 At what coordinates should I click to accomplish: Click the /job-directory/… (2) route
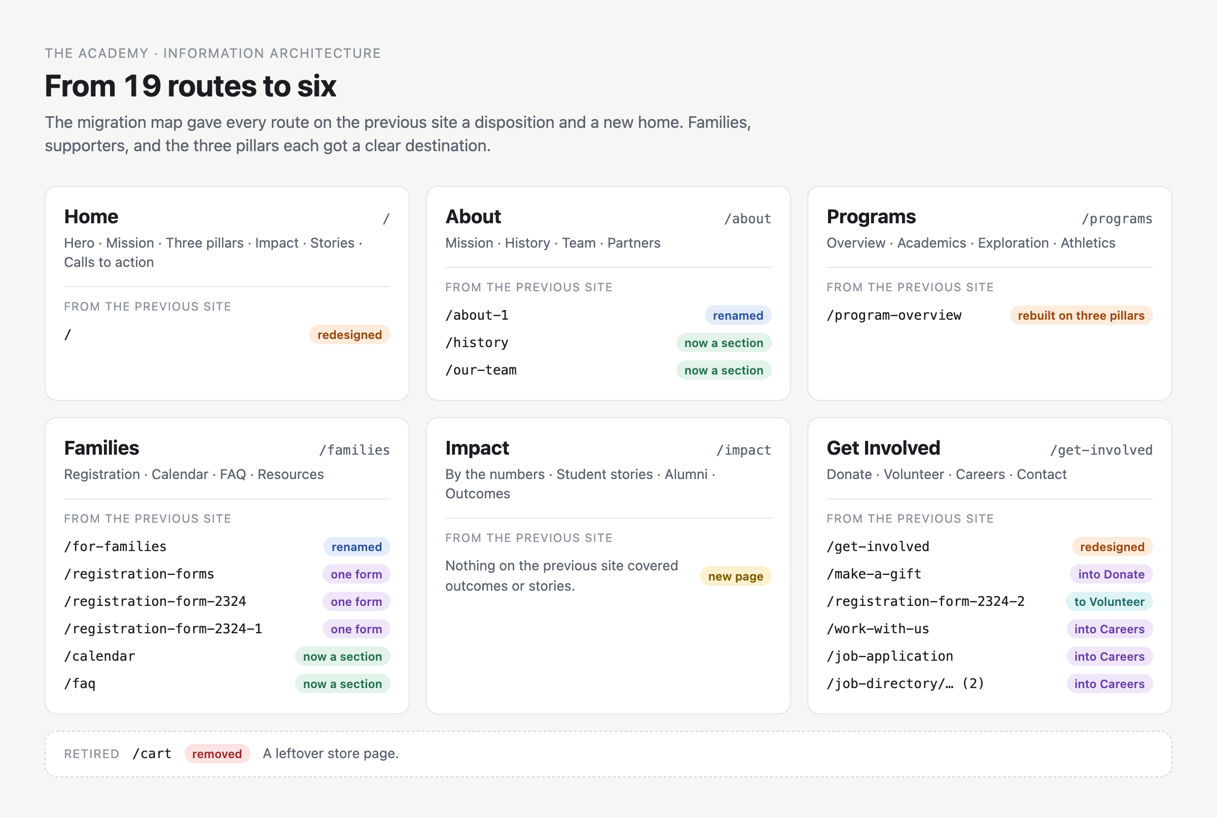[905, 684]
